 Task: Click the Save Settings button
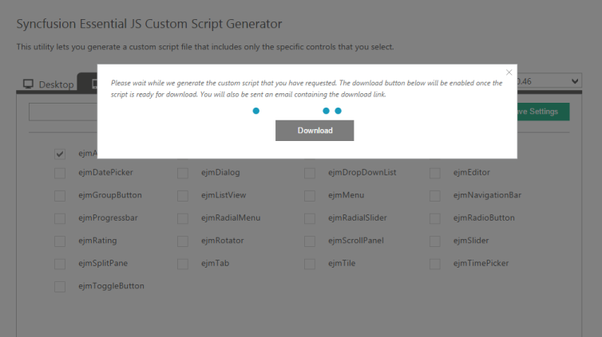[x=543, y=112]
